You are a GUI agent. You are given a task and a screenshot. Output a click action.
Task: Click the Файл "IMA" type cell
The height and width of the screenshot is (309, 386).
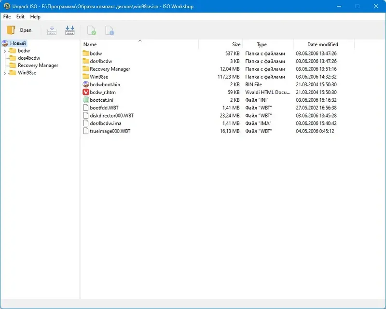[258, 123]
